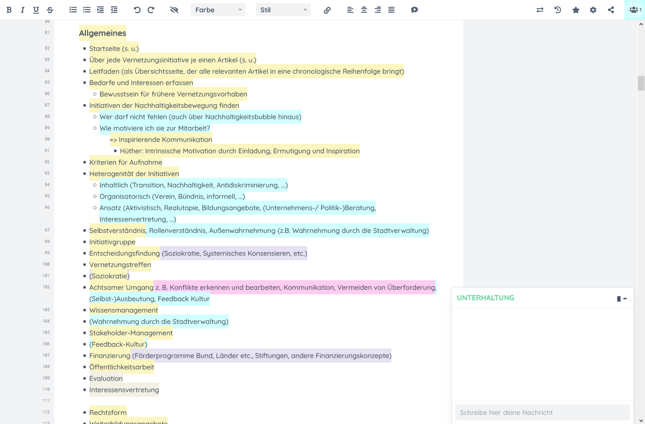645x424 pixels.
Task: Click the vertical scrollbar thumb
Action: pos(641,83)
